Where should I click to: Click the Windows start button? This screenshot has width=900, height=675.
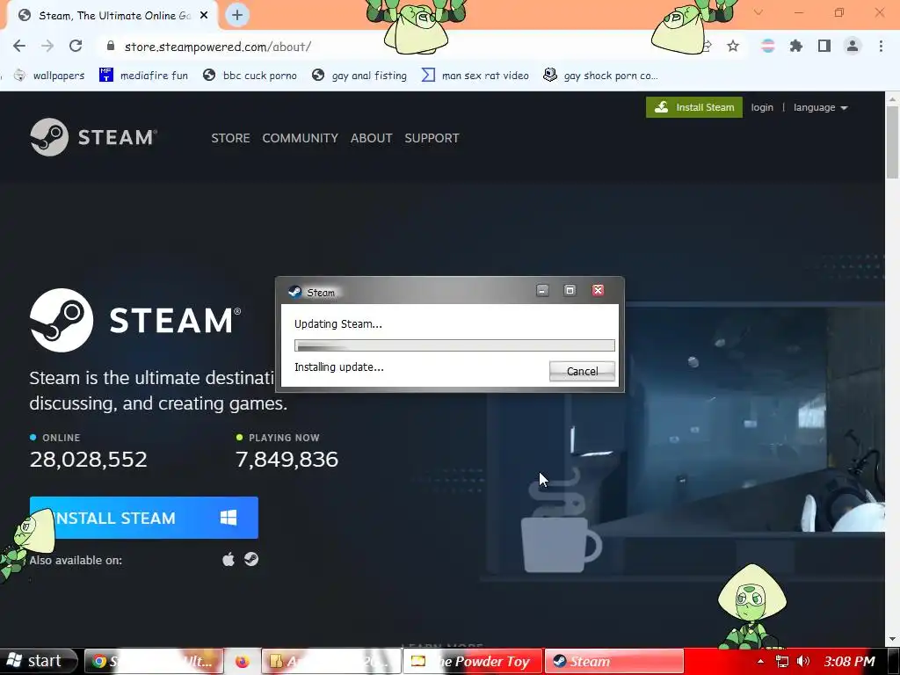pyautogui.click(x=38, y=661)
